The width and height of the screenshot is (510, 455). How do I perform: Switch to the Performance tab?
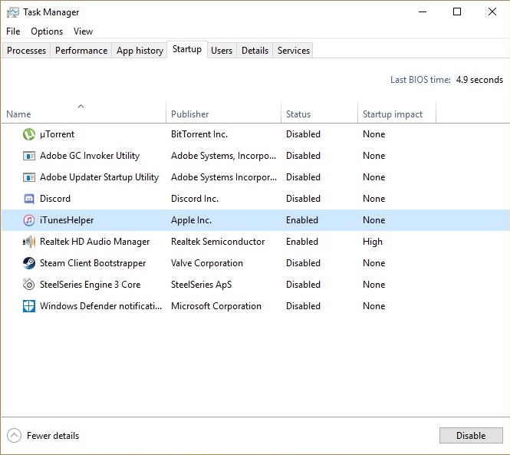81,51
